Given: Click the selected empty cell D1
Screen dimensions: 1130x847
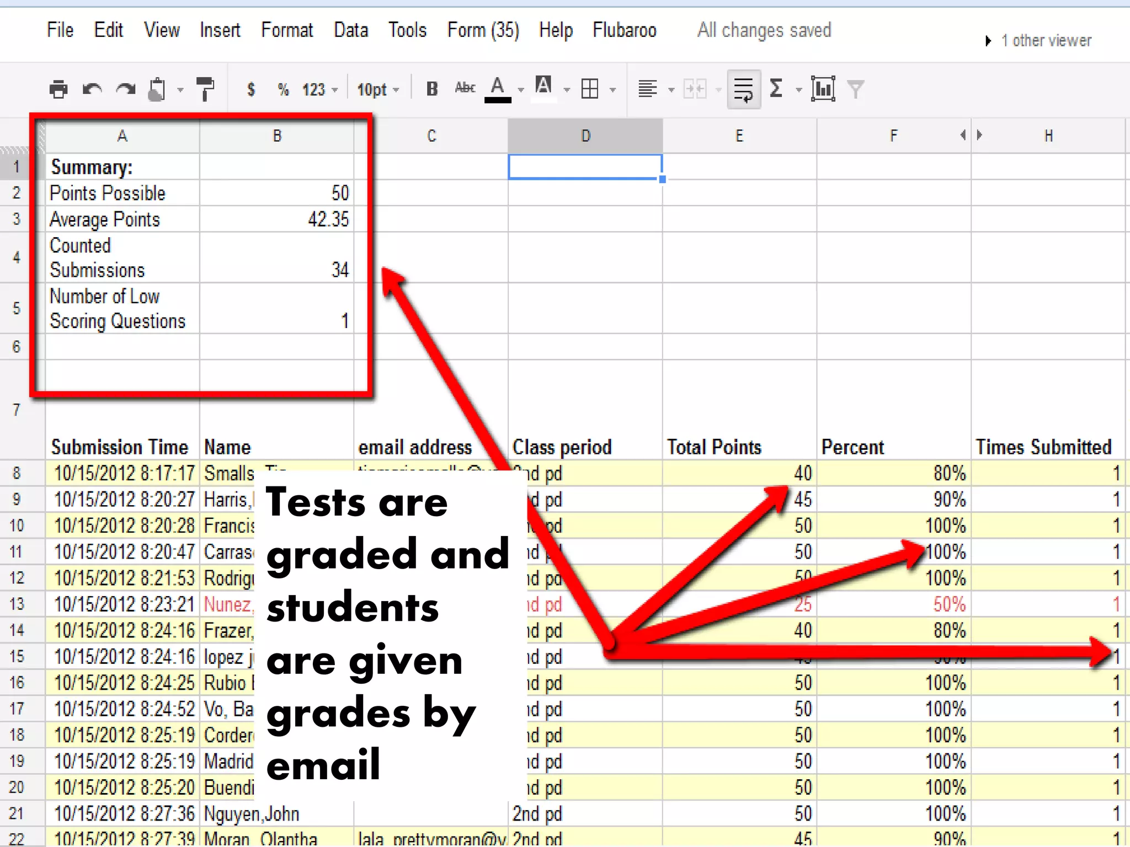Looking at the screenshot, I should 585,167.
